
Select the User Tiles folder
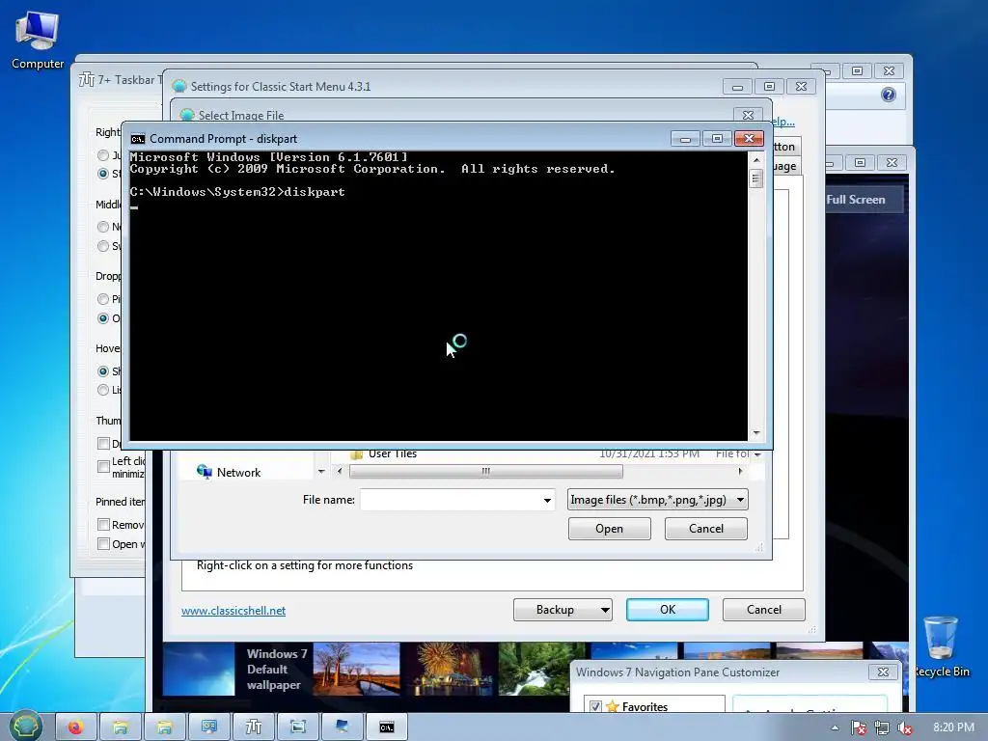point(392,453)
